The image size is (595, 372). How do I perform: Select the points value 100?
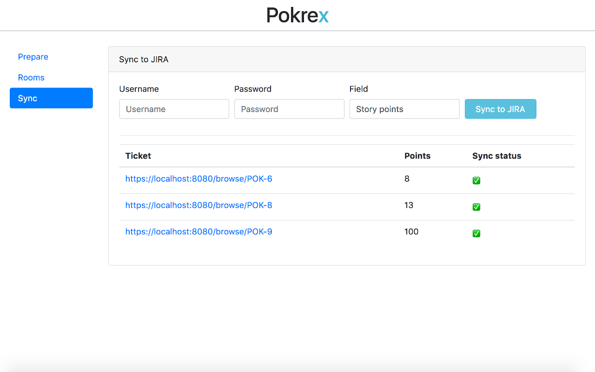click(x=411, y=232)
